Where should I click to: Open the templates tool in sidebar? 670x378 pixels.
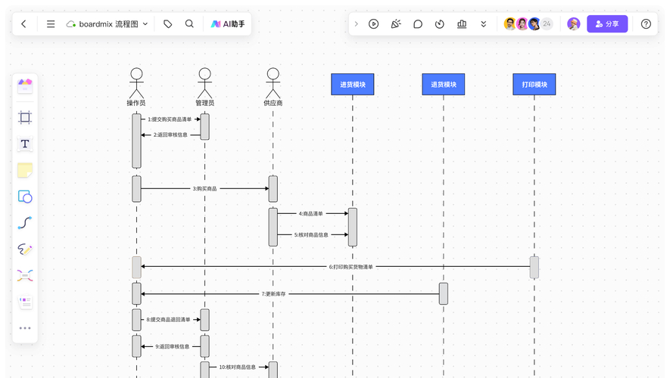tap(25, 302)
